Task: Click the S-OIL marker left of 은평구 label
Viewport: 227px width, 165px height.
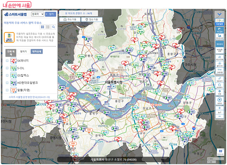Action: click(81, 56)
